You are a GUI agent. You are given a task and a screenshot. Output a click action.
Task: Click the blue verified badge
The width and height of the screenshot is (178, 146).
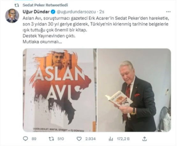[x=53, y=12]
